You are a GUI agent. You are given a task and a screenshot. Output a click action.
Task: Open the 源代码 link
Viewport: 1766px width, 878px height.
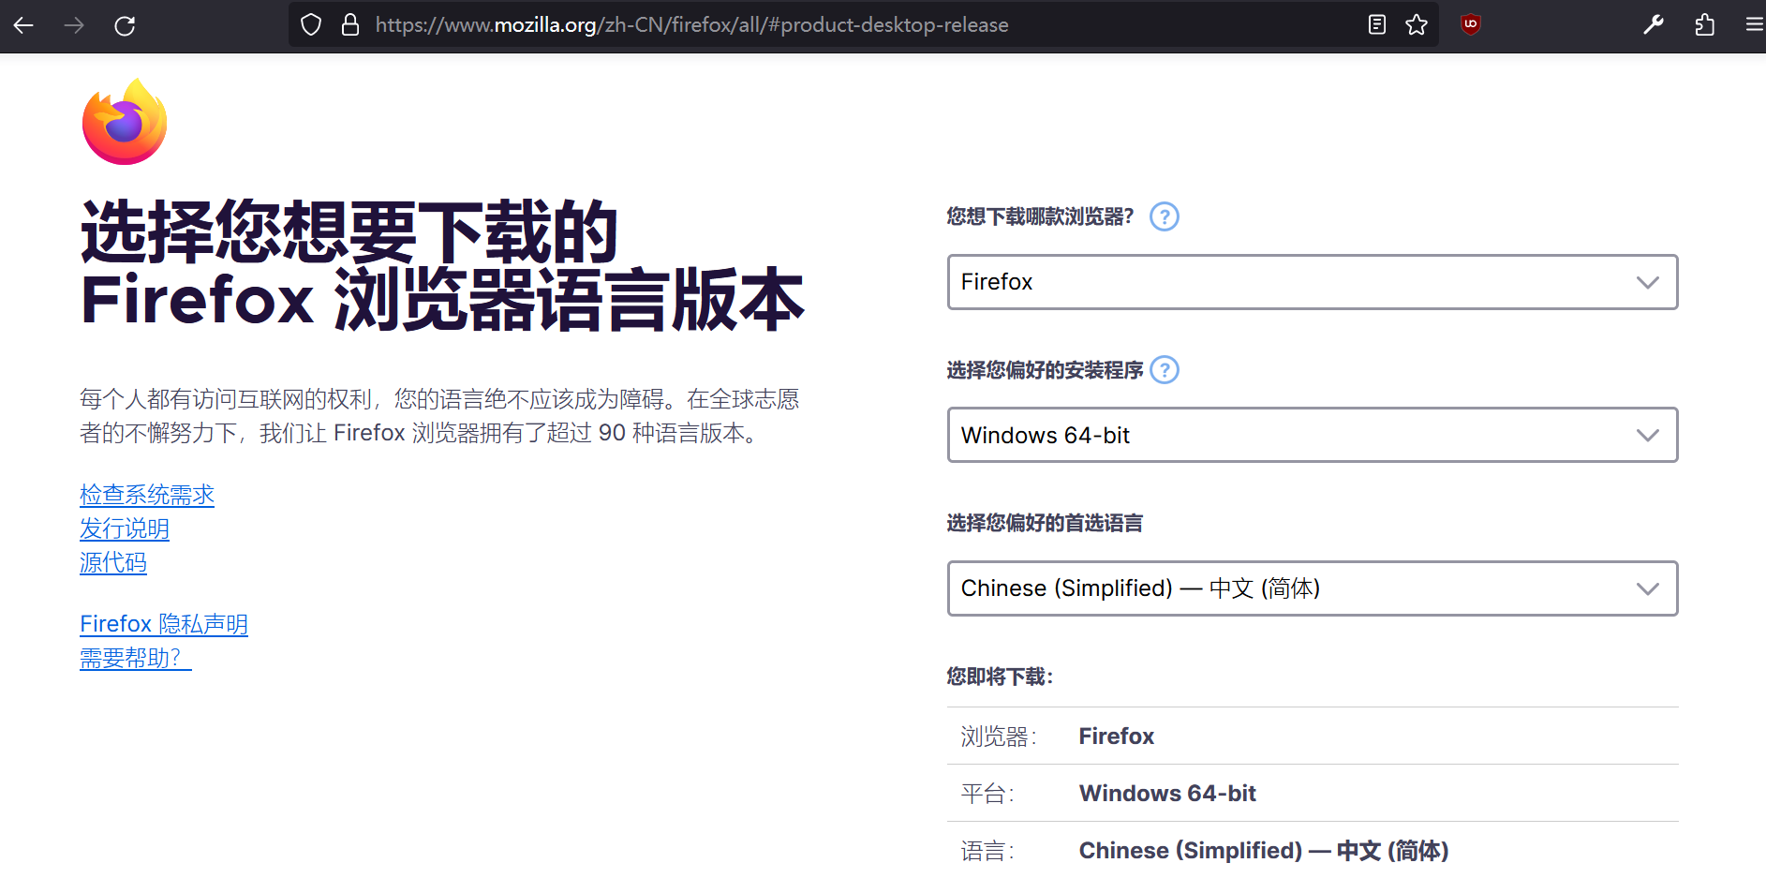113,563
